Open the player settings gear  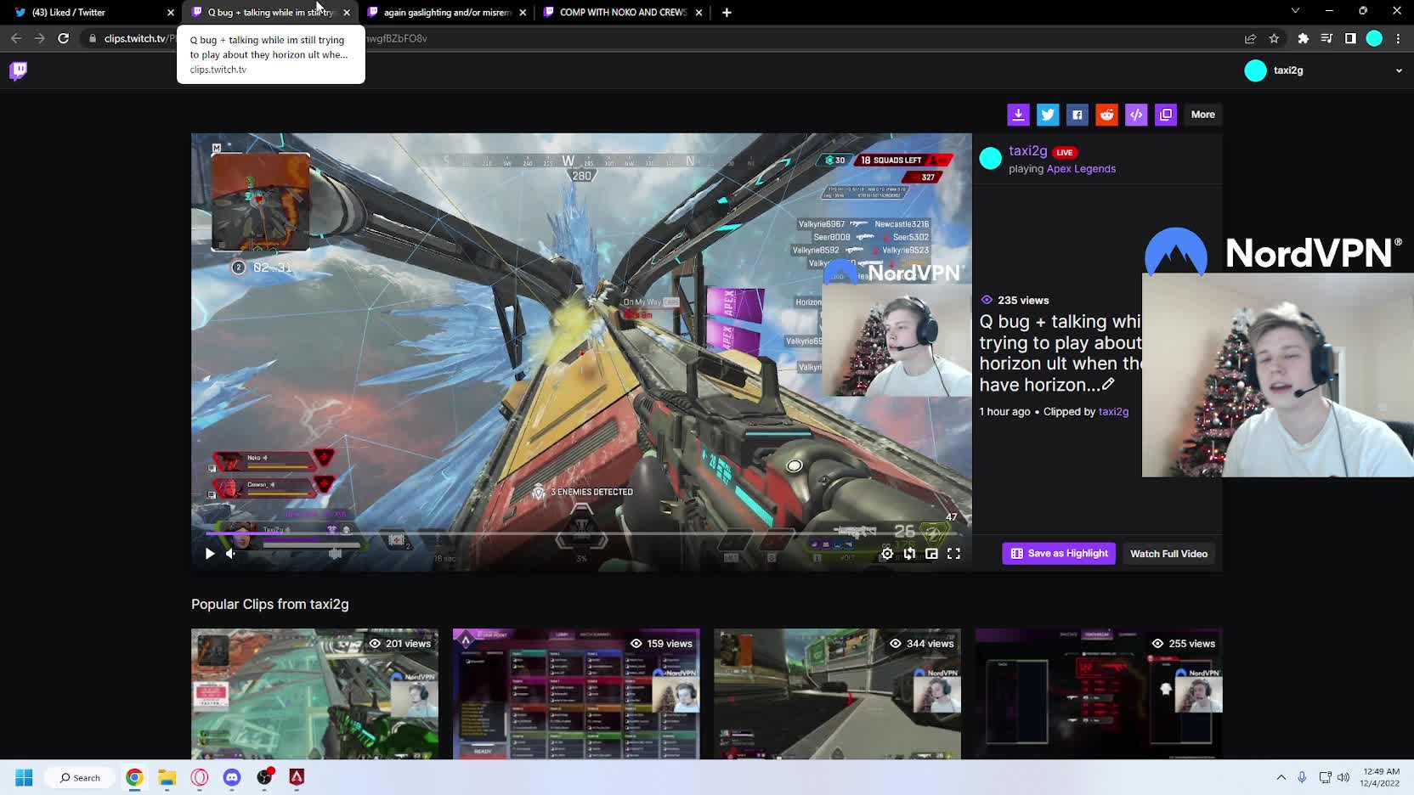(887, 554)
